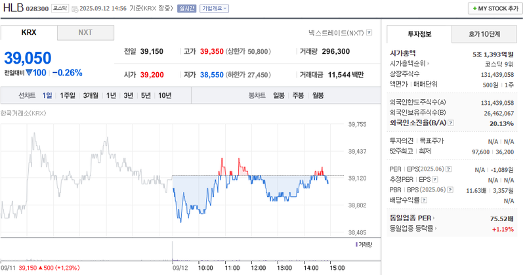
Task: Click the 전일 value 39,150
Action: [152, 52]
